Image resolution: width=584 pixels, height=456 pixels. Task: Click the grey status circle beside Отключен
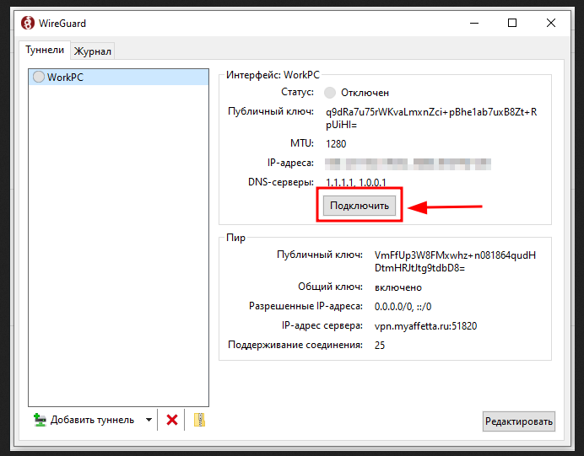(330, 93)
